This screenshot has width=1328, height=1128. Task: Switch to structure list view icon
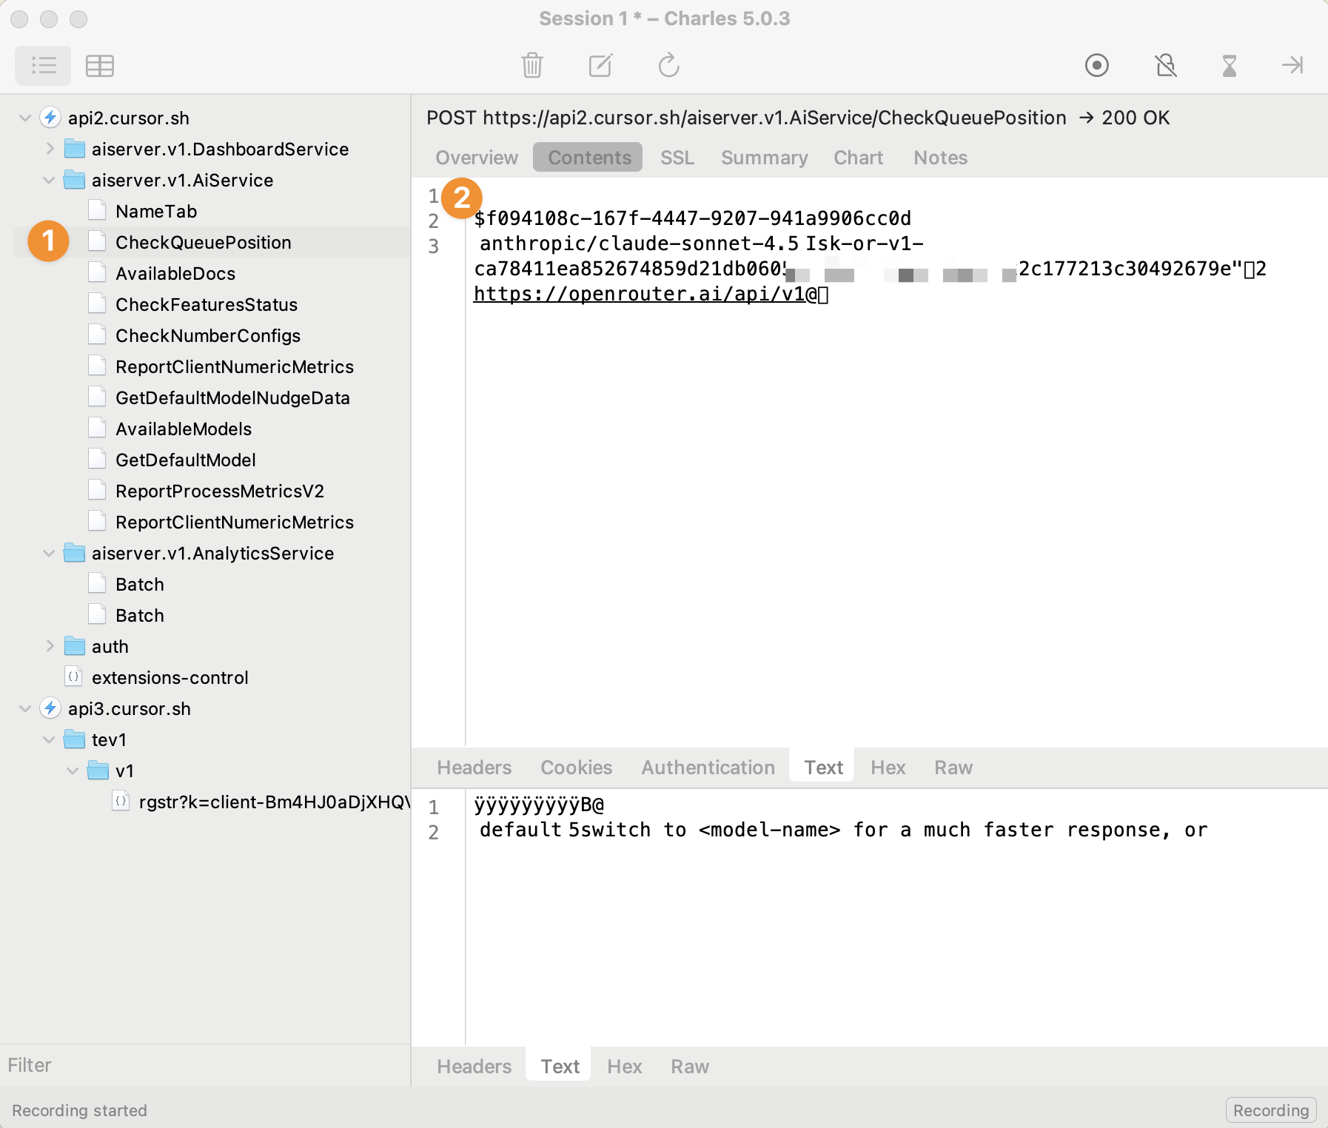pos(44,65)
